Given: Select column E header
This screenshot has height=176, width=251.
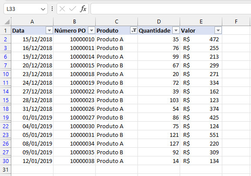Looking at the screenshot, I should point(201,22).
